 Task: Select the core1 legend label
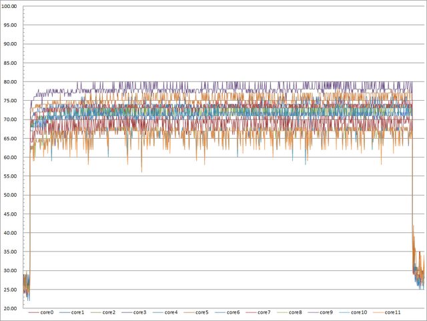tap(77, 312)
